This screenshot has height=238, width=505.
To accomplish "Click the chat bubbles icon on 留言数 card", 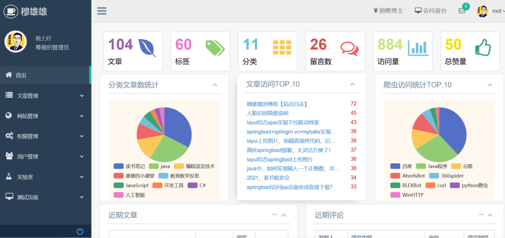I will click(349, 49).
